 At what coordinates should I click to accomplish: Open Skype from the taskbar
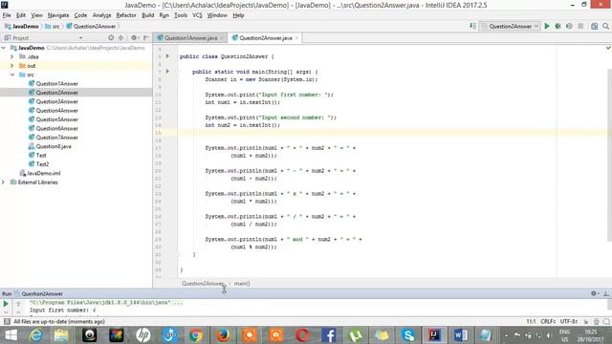tap(408, 335)
